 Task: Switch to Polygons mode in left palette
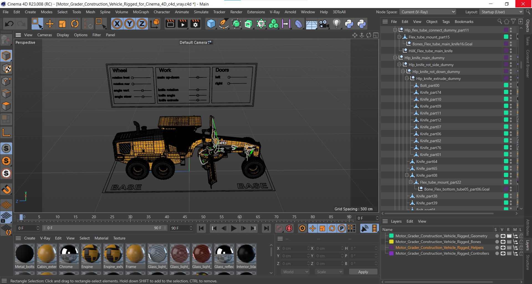[6, 106]
